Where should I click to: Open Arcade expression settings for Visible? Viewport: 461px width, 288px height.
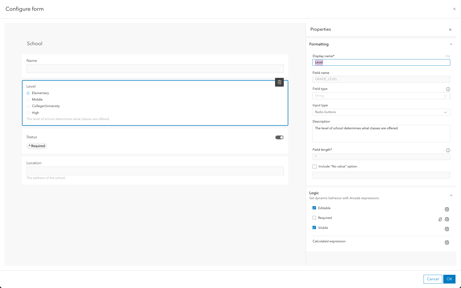[447, 229]
